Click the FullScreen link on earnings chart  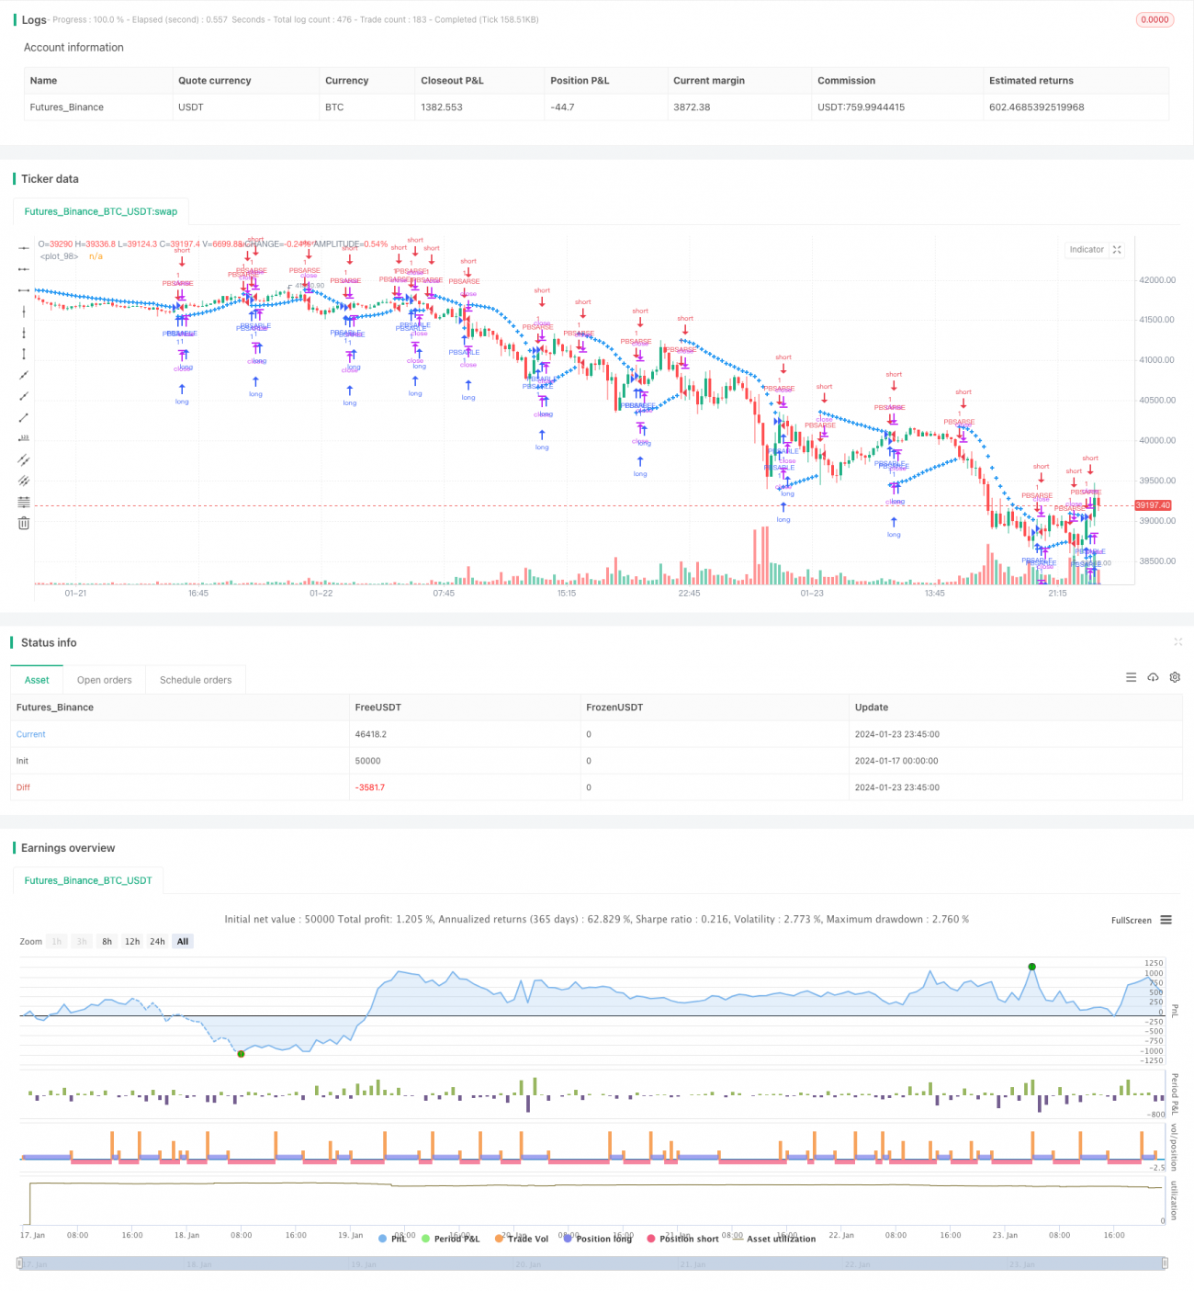1131,920
